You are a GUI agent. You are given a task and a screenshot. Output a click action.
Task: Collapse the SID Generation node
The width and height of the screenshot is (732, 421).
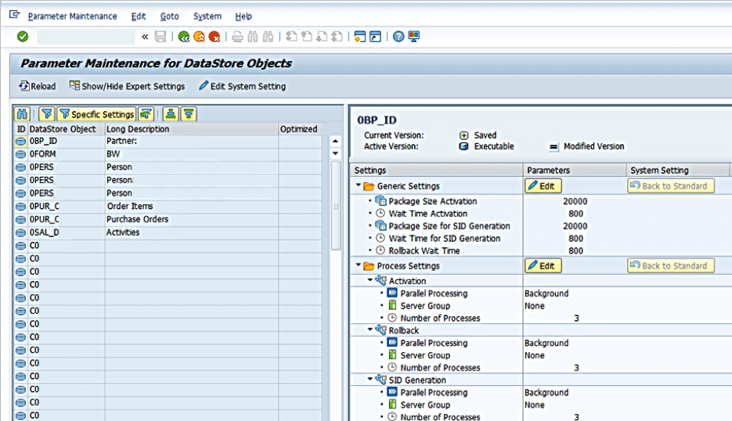[x=370, y=379]
